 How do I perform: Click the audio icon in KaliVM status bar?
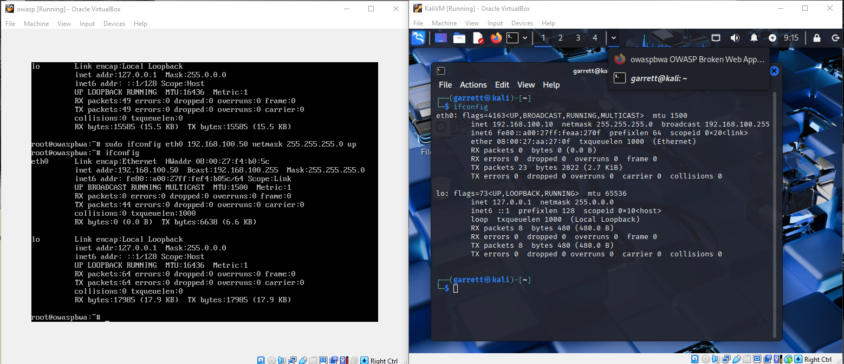716,359
